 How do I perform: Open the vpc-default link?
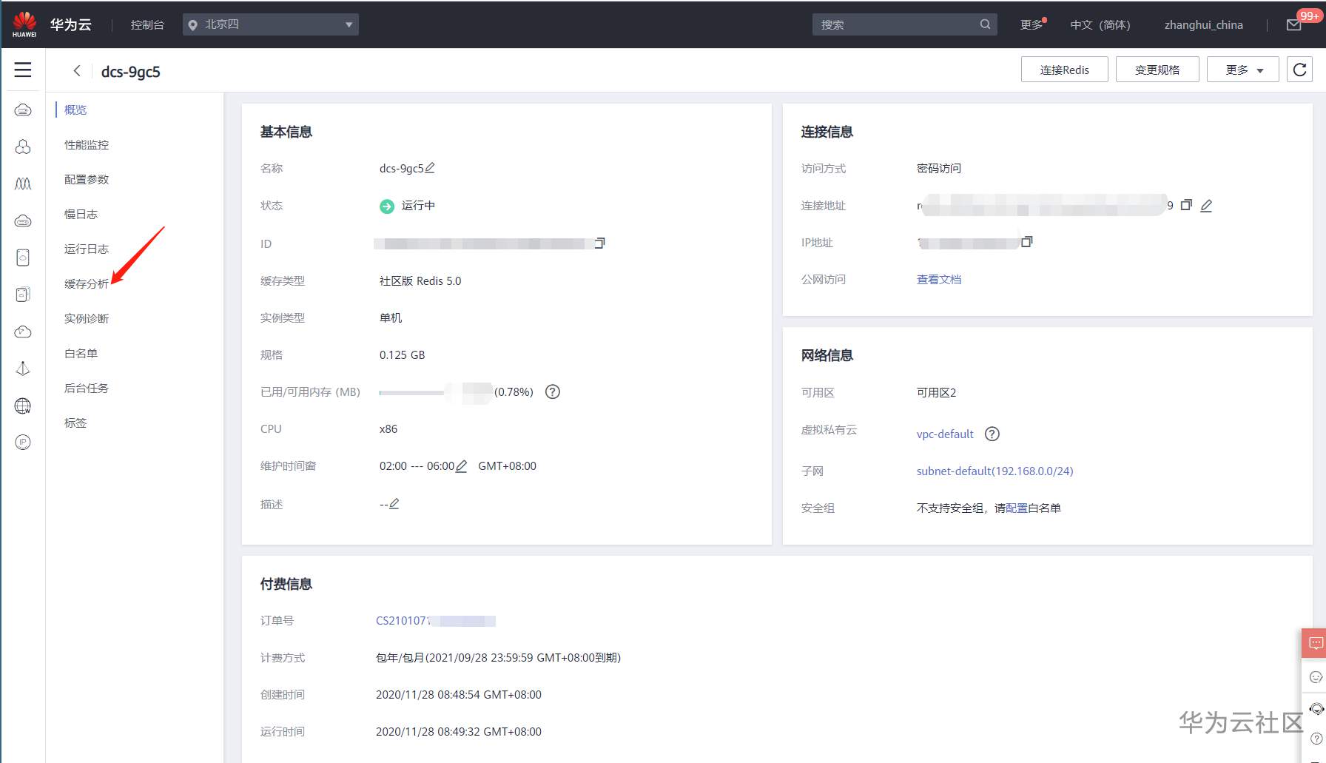(945, 434)
